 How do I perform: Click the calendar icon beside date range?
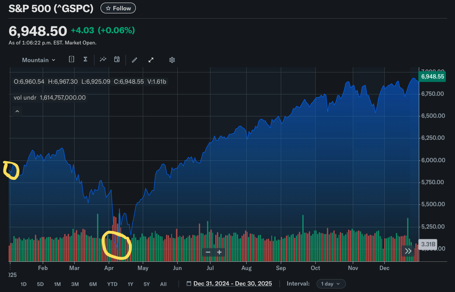(189, 283)
